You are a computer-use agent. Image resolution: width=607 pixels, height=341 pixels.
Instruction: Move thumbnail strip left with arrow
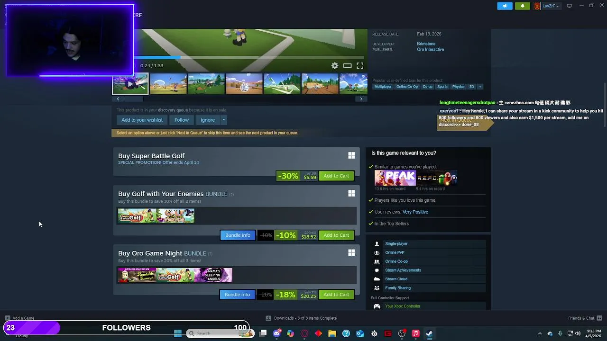(118, 99)
